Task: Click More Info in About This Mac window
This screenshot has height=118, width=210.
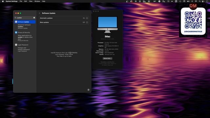Action: coord(107,58)
